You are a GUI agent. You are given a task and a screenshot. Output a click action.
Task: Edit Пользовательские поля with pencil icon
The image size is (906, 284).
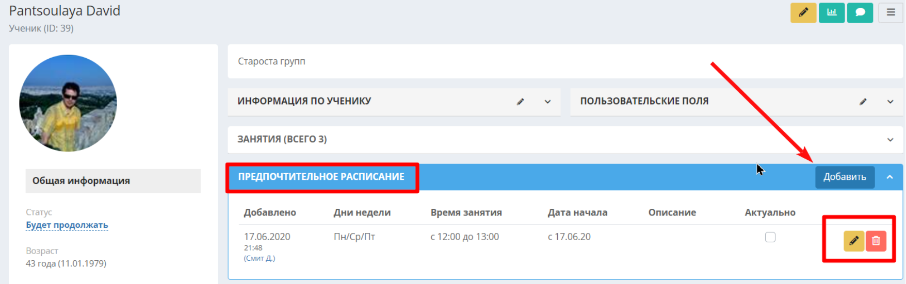863,102
